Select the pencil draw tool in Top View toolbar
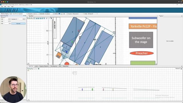The image size is (183, 103). (47, 18)
